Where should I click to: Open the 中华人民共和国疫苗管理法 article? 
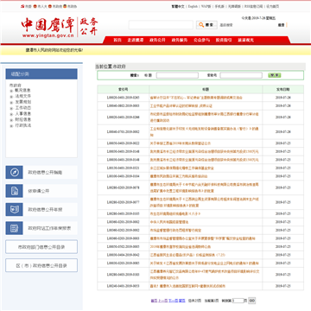click(x=169, y=222)
